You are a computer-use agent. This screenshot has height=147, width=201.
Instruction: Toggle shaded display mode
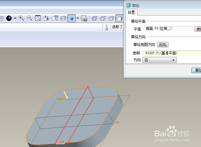(x=120, y=18)
